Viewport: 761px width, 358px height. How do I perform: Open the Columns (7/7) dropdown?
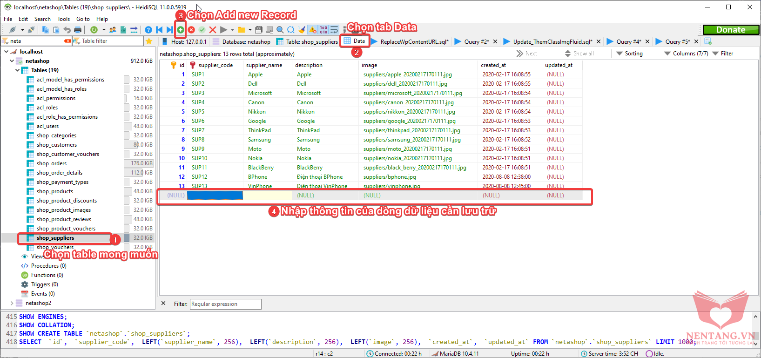[x=686, y=54]
